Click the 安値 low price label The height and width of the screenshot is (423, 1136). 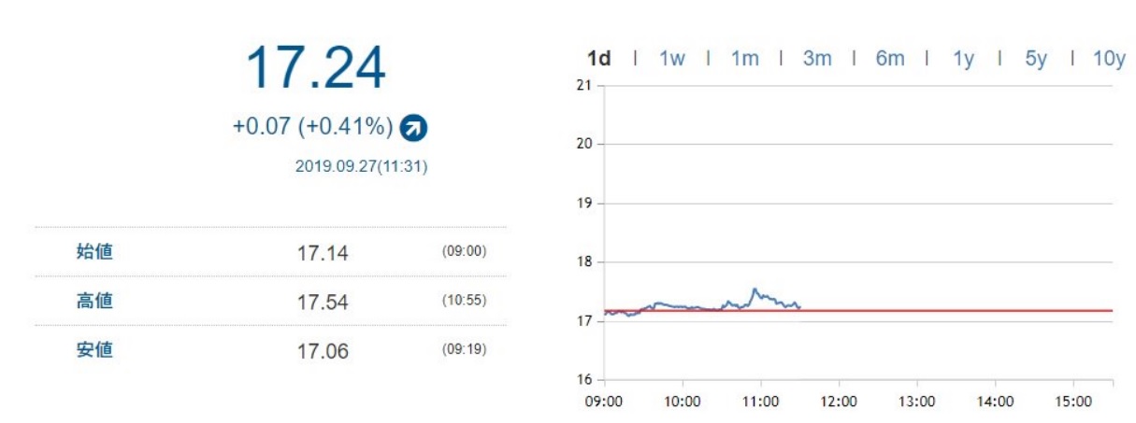94,350
